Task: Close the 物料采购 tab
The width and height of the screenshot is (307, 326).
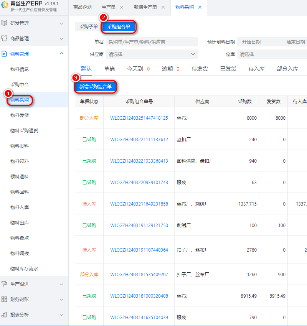Action: pos(200,7)
